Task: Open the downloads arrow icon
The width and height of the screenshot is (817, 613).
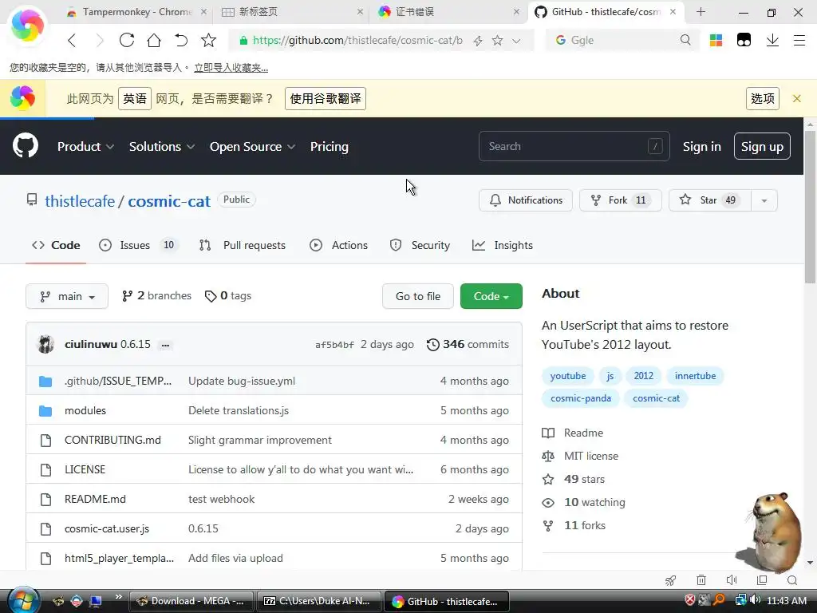Action: click(772, 40)
